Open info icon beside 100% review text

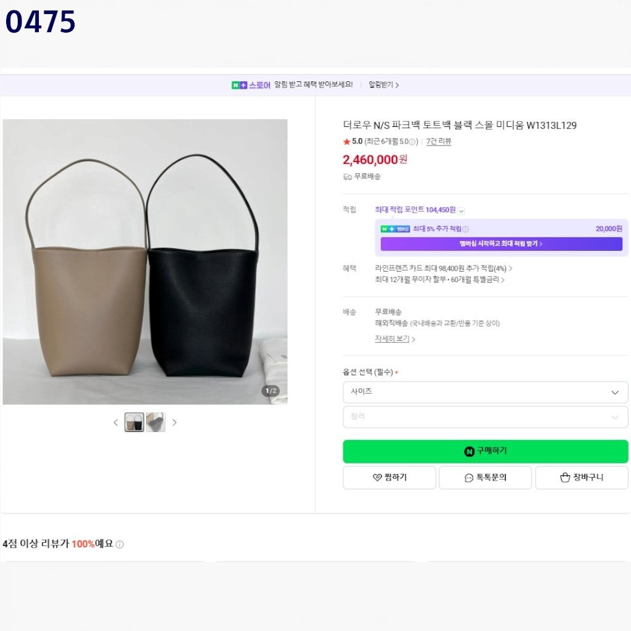click(120, 544)
